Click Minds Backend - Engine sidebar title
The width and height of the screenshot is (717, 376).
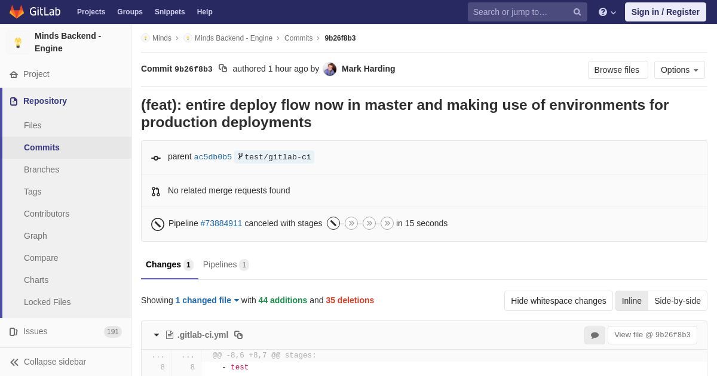coord(68,42)
